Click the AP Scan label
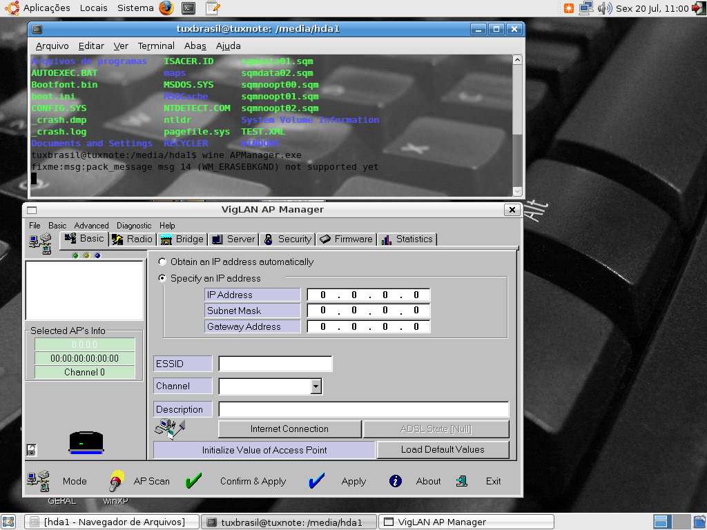The height and width of the screenshot is (530, 707). (151, 481)
